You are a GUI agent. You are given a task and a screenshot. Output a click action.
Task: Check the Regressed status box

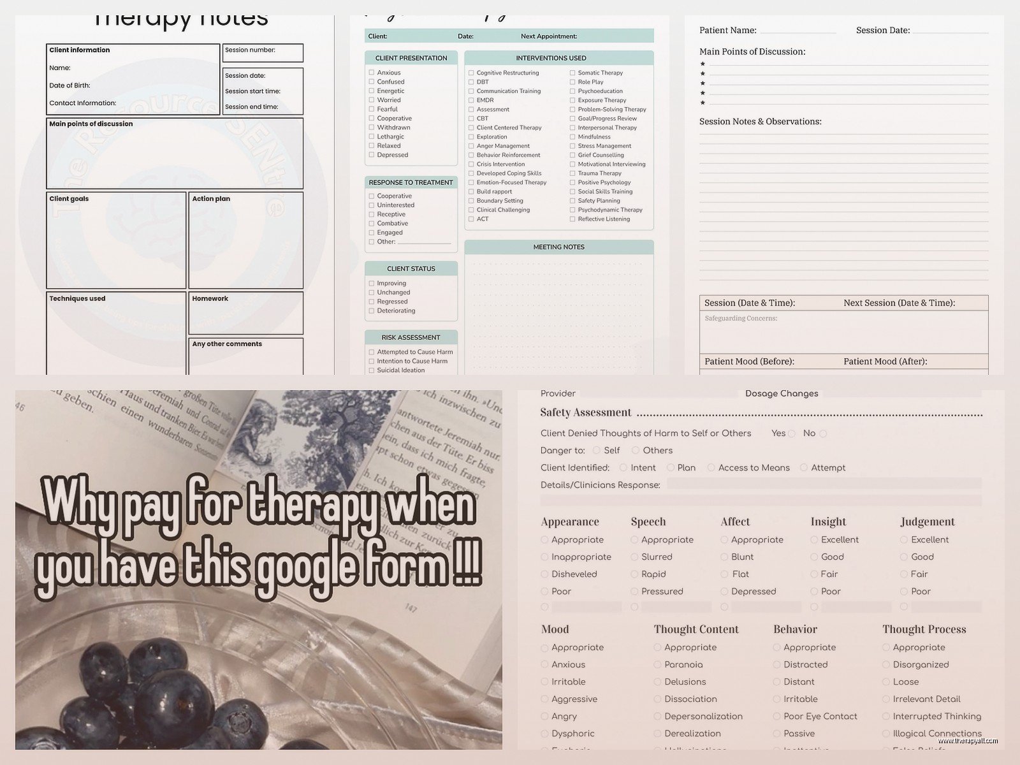pyautogui.click(x=372, y=302)
